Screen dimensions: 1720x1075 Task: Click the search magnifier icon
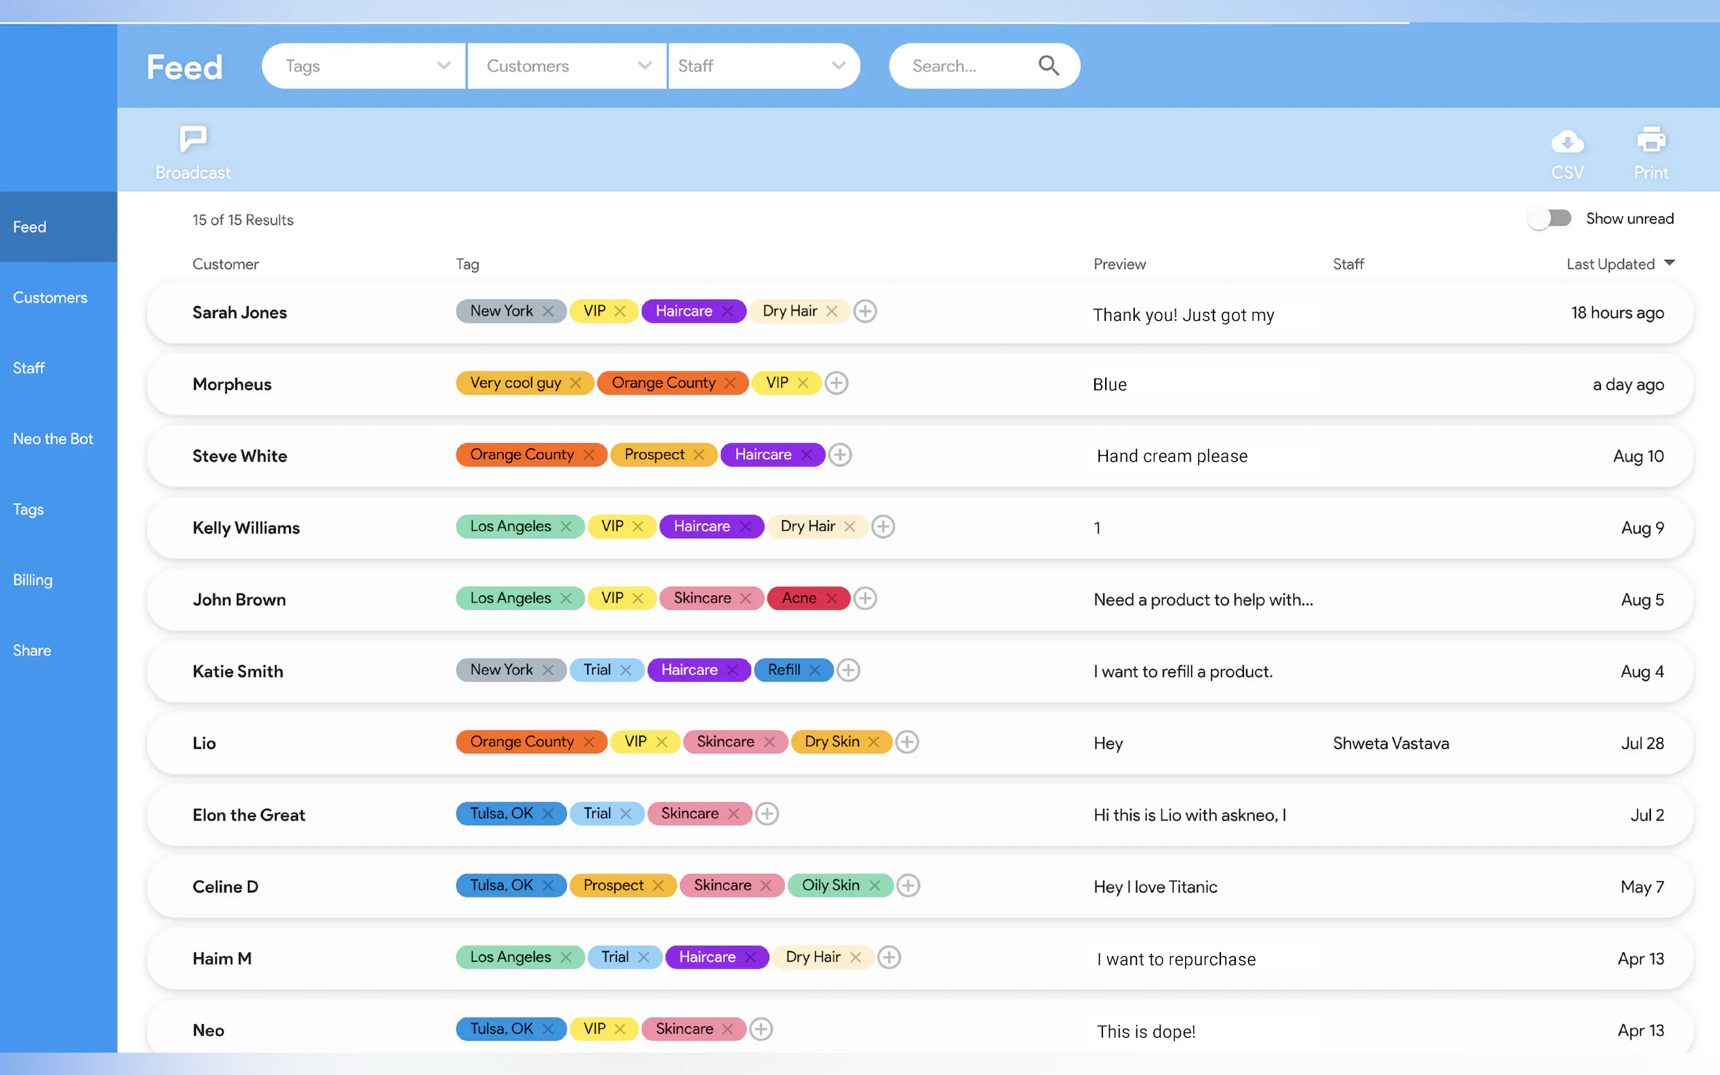coord(1048,66)
